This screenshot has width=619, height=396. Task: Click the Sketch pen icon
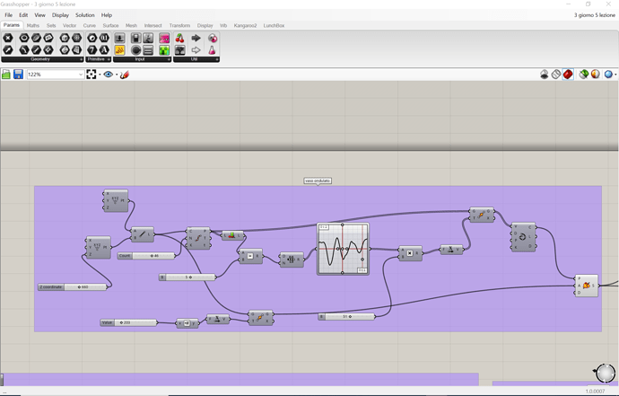tap(125, 75)
